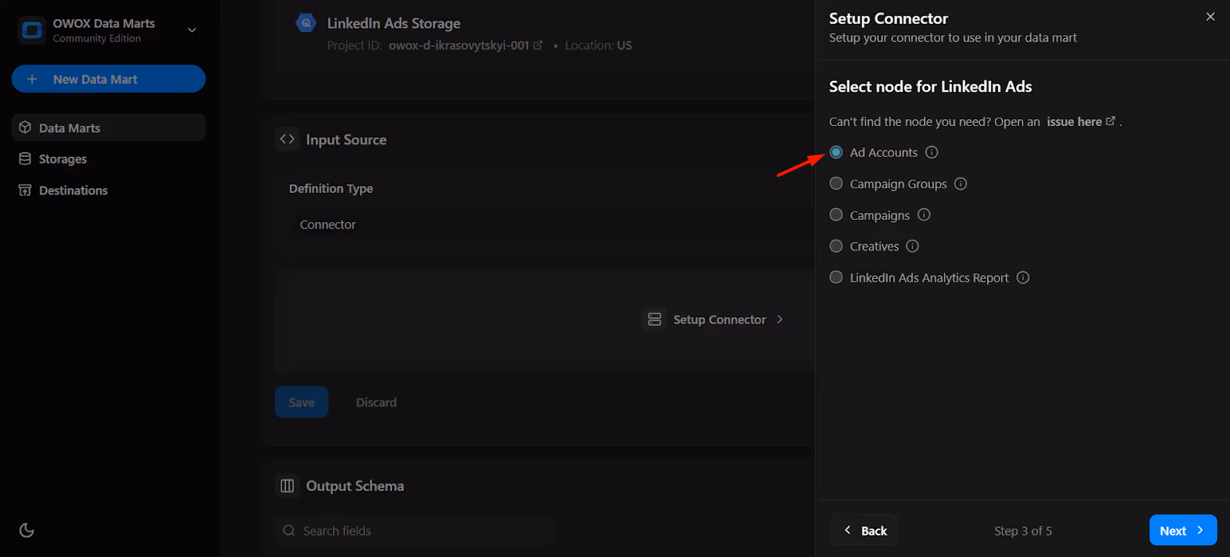Select the LinkedIn Ads Analytics Report radio button
The image size is (1230, 557).
pyautogui.click(x=836, y=277)
